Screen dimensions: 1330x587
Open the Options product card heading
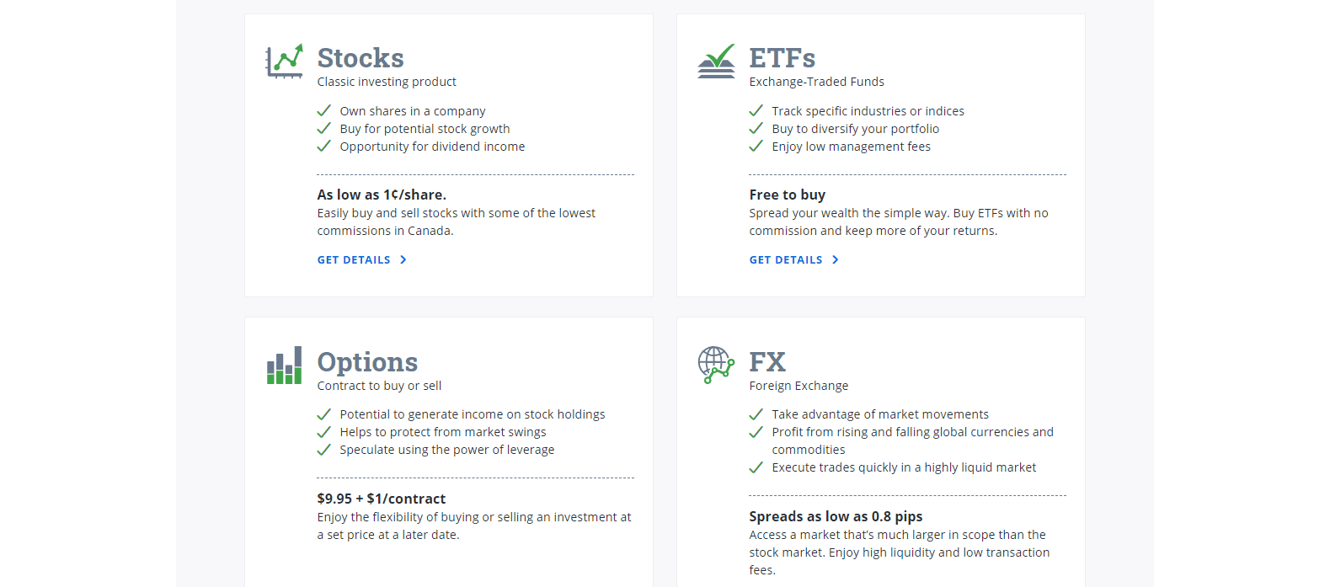coord(367,361)
